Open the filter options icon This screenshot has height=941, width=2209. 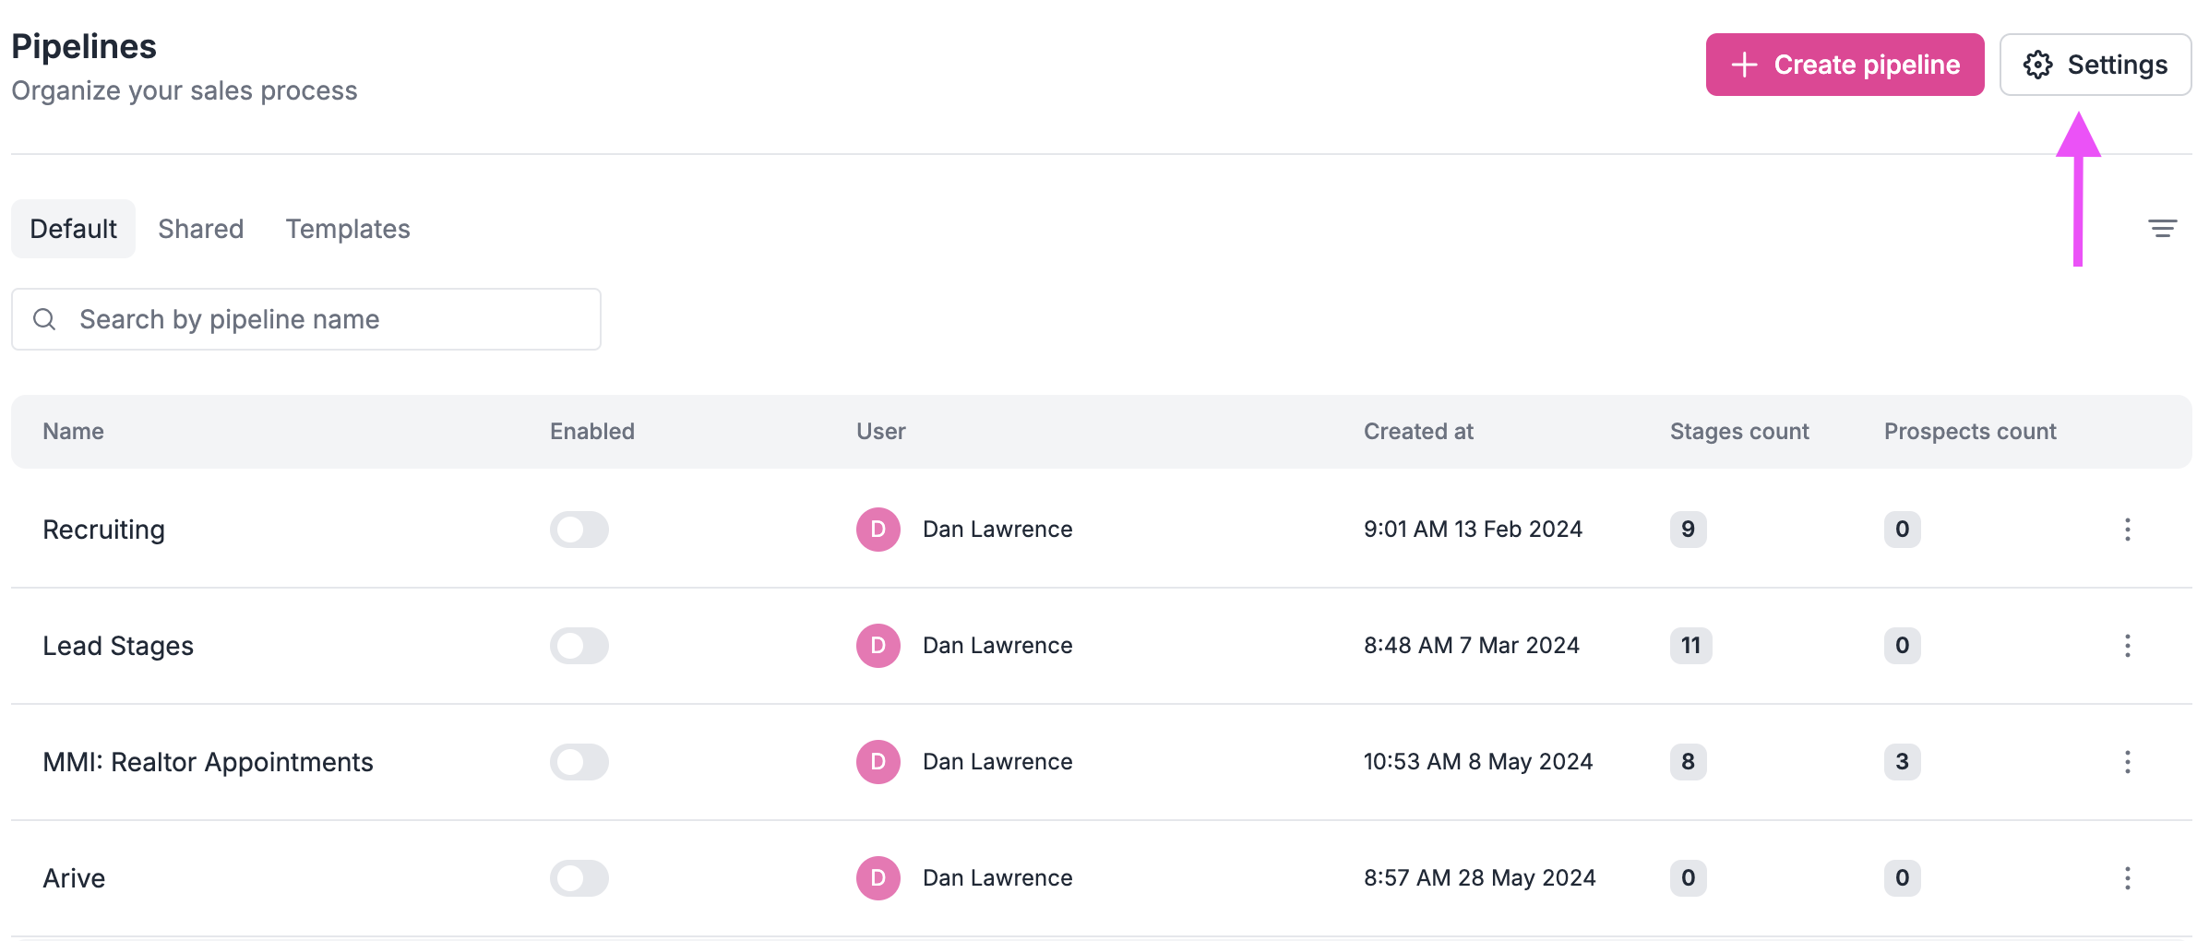[2163, 228]
